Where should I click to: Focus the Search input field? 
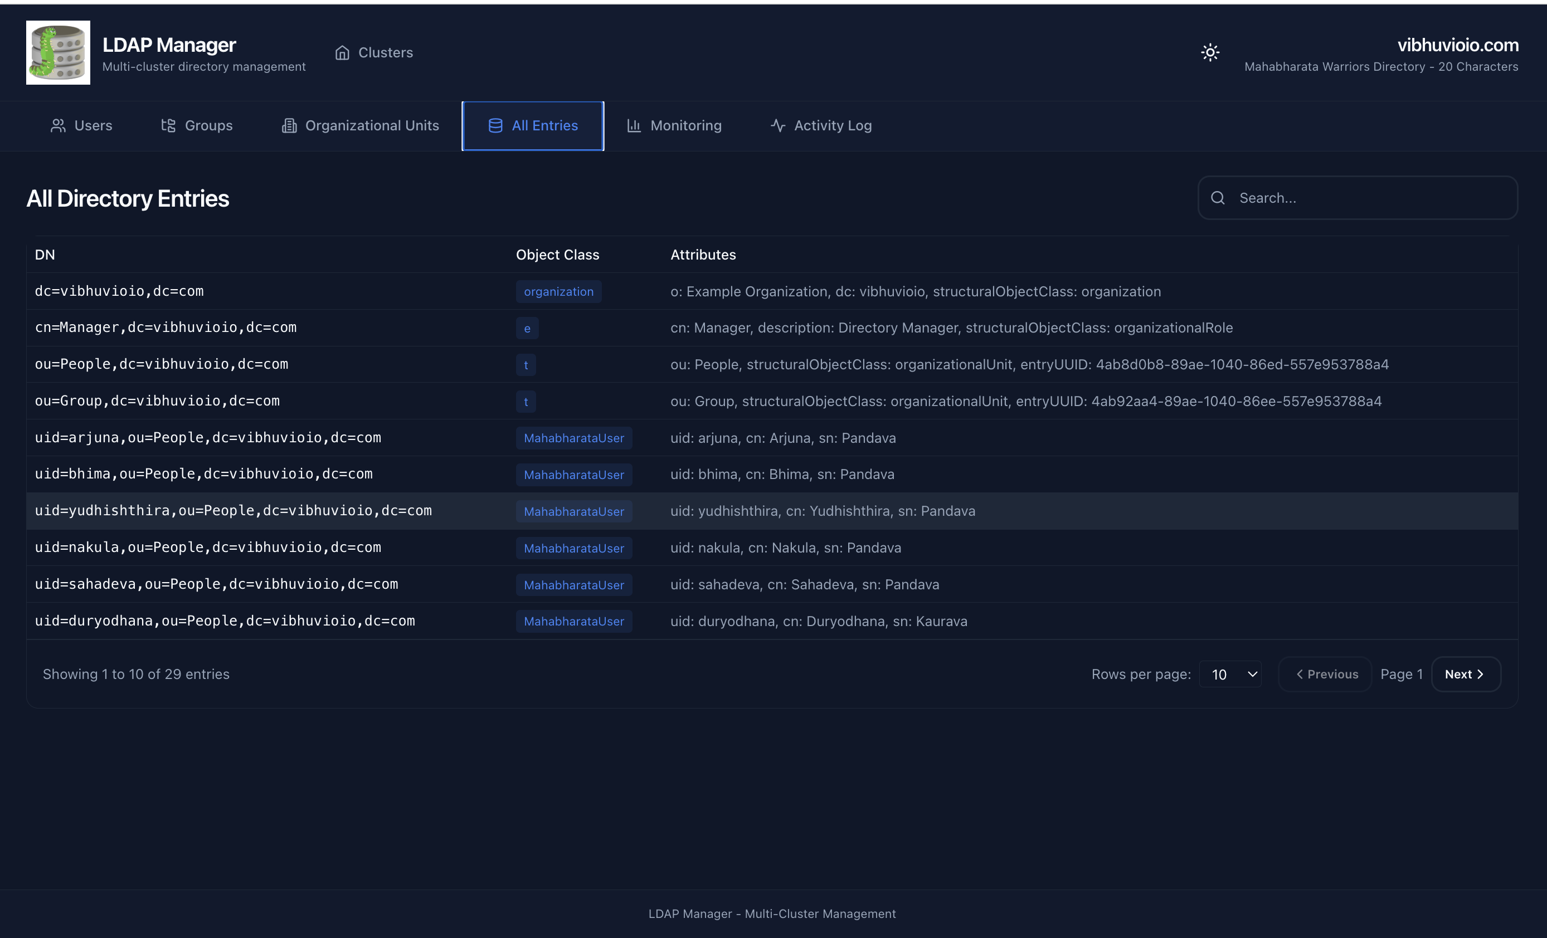point(1358,198)
